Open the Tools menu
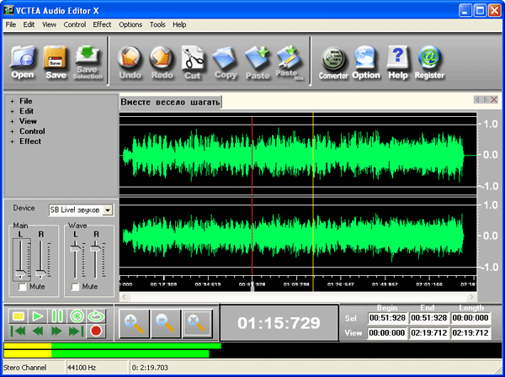 click(157, 25)
